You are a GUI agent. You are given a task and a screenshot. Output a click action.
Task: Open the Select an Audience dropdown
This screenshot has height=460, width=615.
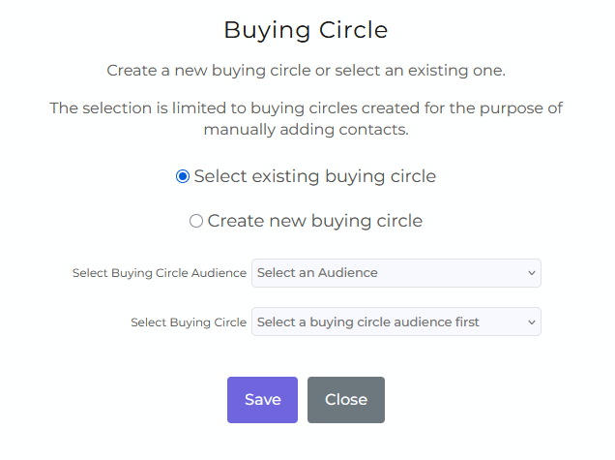396,273
